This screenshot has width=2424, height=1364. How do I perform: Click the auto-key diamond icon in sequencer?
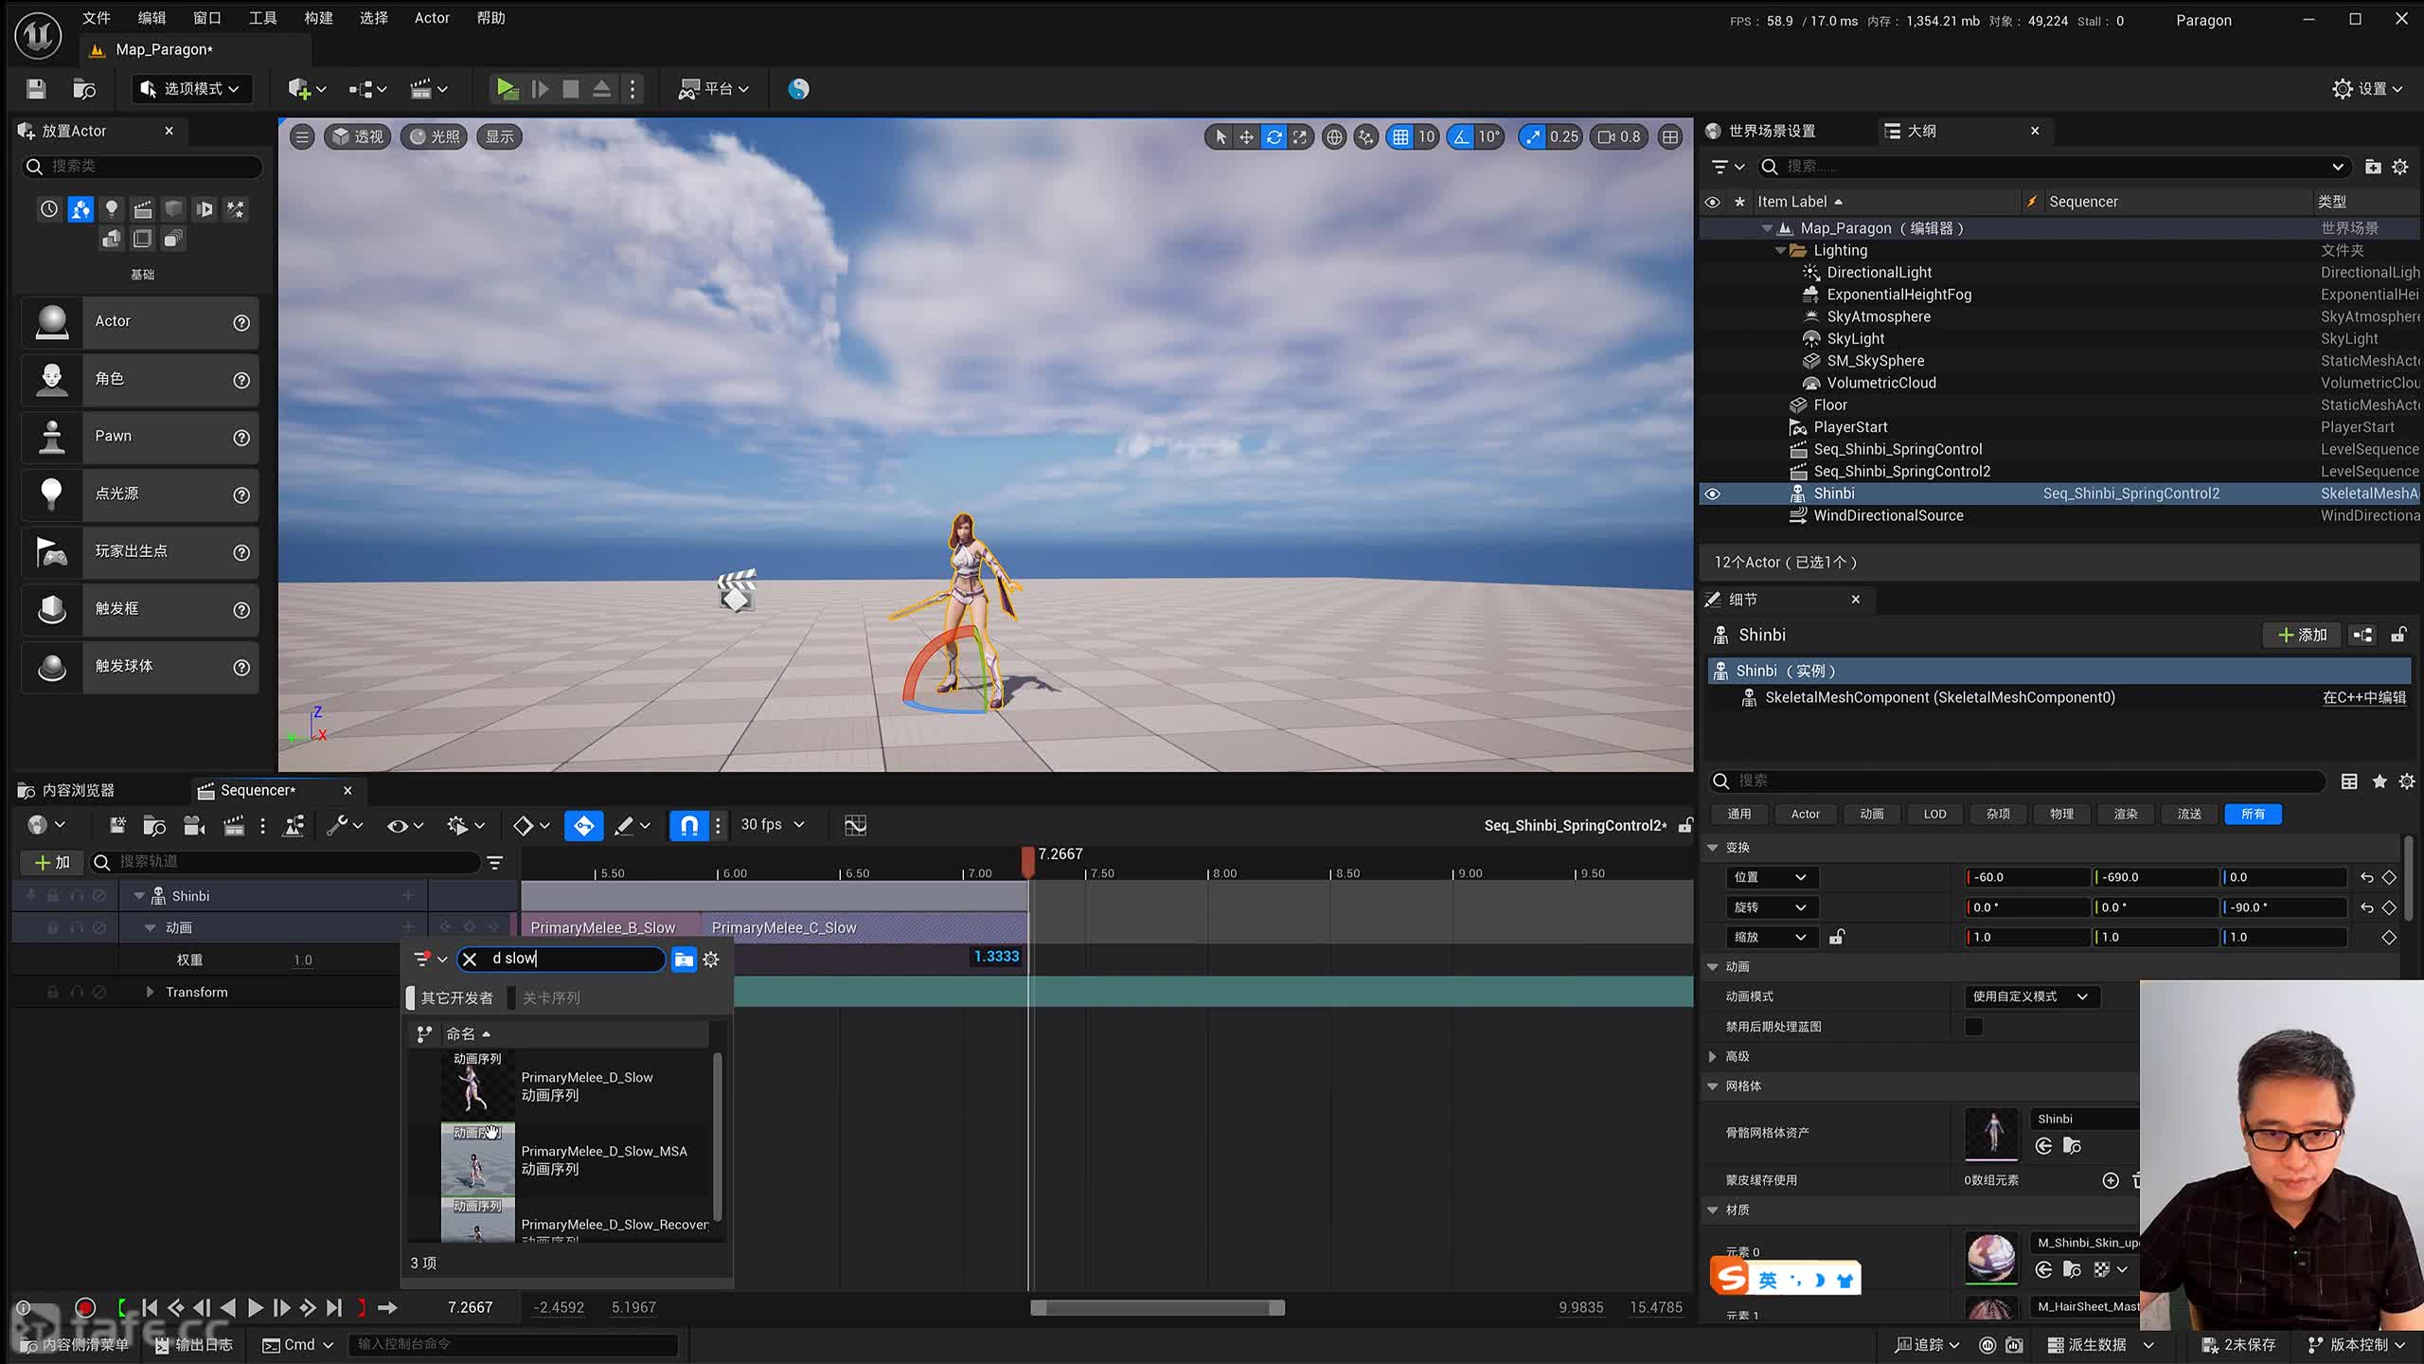click(583, 826)
